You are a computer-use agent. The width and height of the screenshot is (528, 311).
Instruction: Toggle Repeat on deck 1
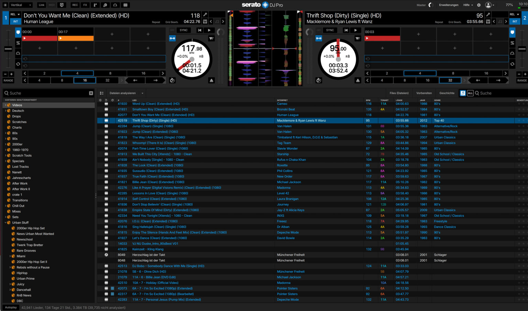(x=156, y=22)
